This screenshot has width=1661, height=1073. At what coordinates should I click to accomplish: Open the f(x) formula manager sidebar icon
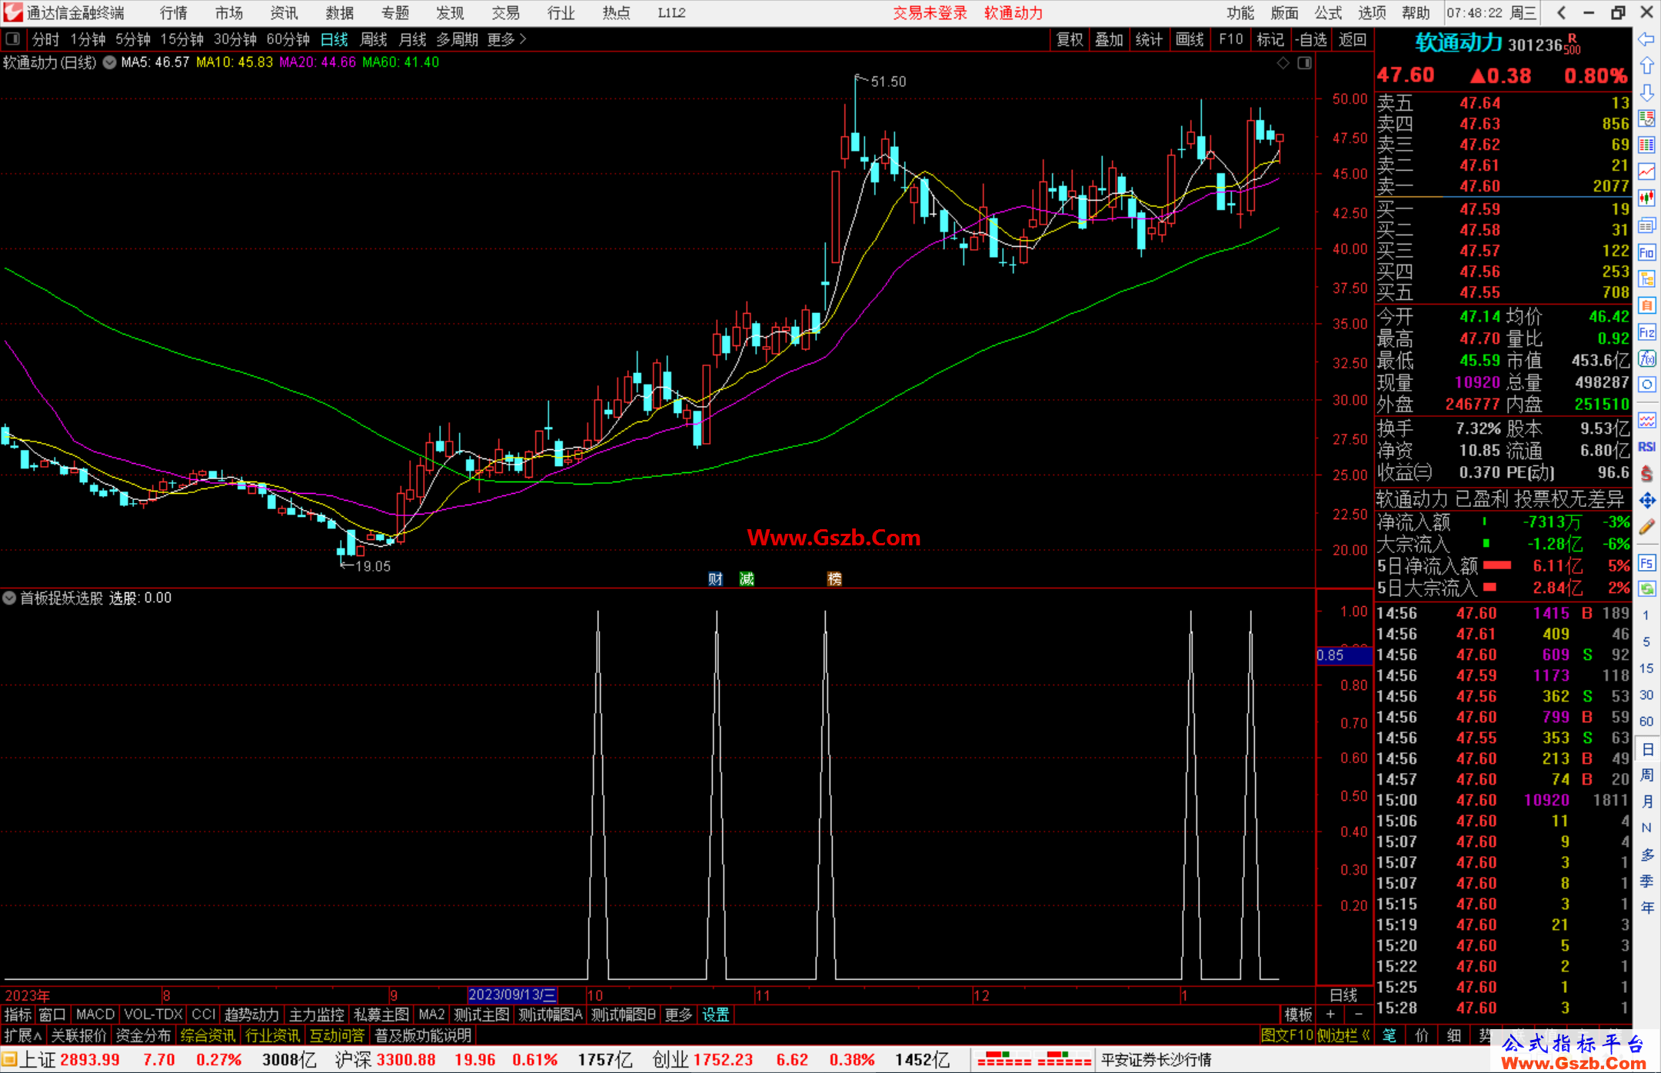click(x=1646, y=358)
